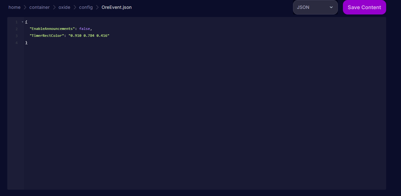The height and width of the screenshot is (196, 401).
Task: Select line number 3 in the gutter
Action: click(16, 36)
